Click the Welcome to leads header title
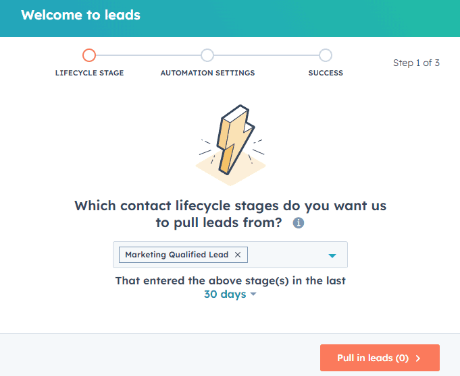 (80, 15)
